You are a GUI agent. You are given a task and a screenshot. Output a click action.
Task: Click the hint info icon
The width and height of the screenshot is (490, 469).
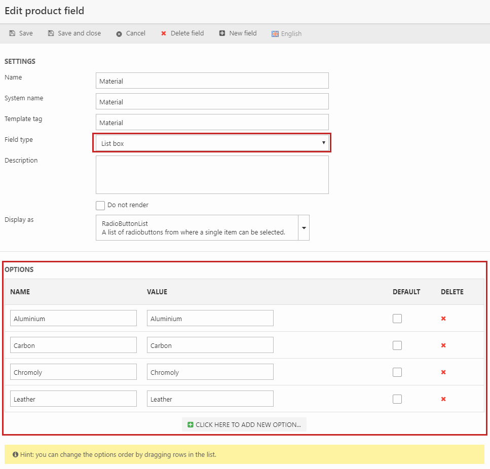point(15,455)
